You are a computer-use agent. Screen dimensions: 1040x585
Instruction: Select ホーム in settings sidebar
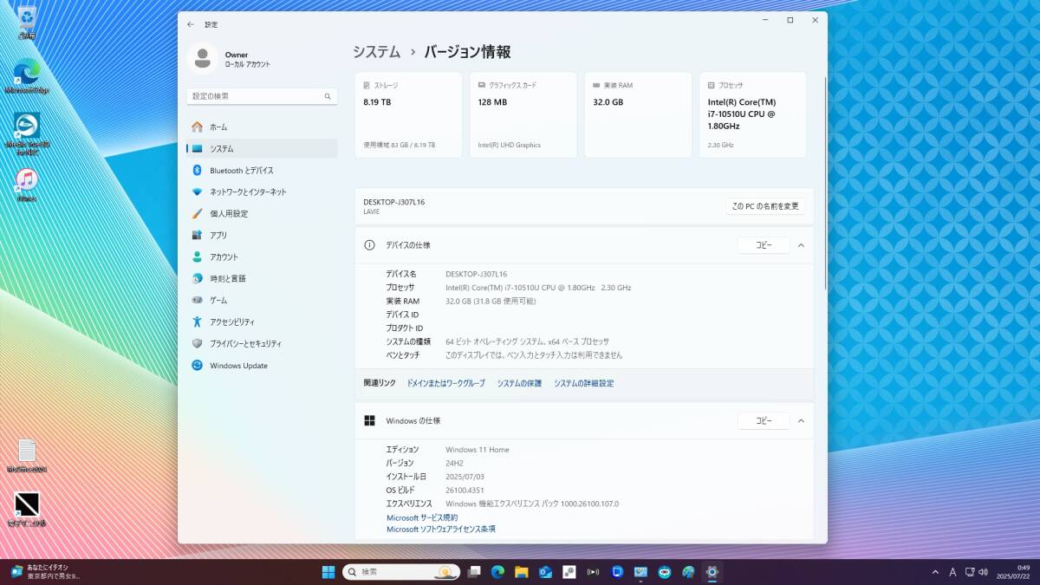(x=218, y=127)
